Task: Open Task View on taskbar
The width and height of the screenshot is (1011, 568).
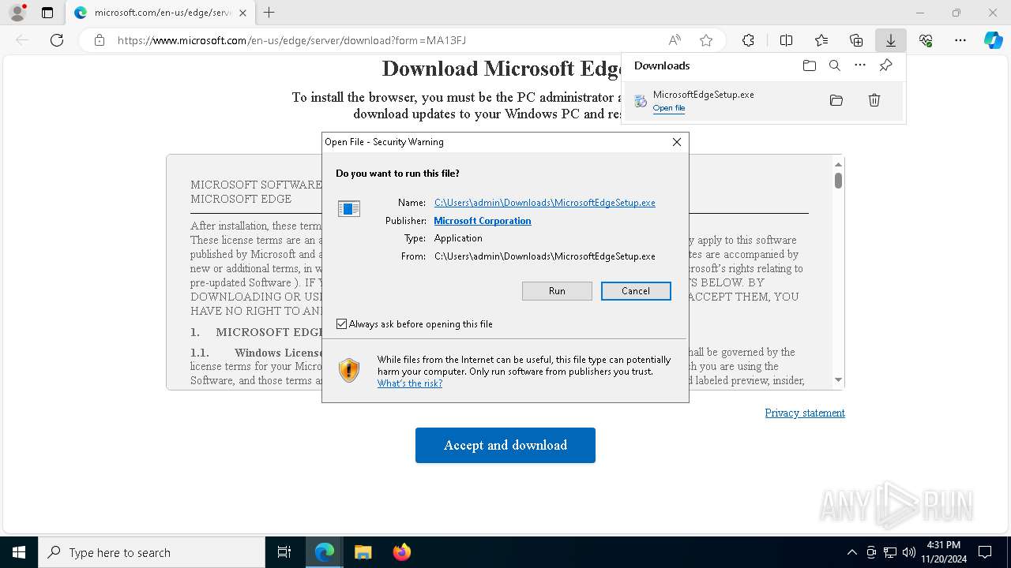Action: pyautogui.click(x=284, y=552)
